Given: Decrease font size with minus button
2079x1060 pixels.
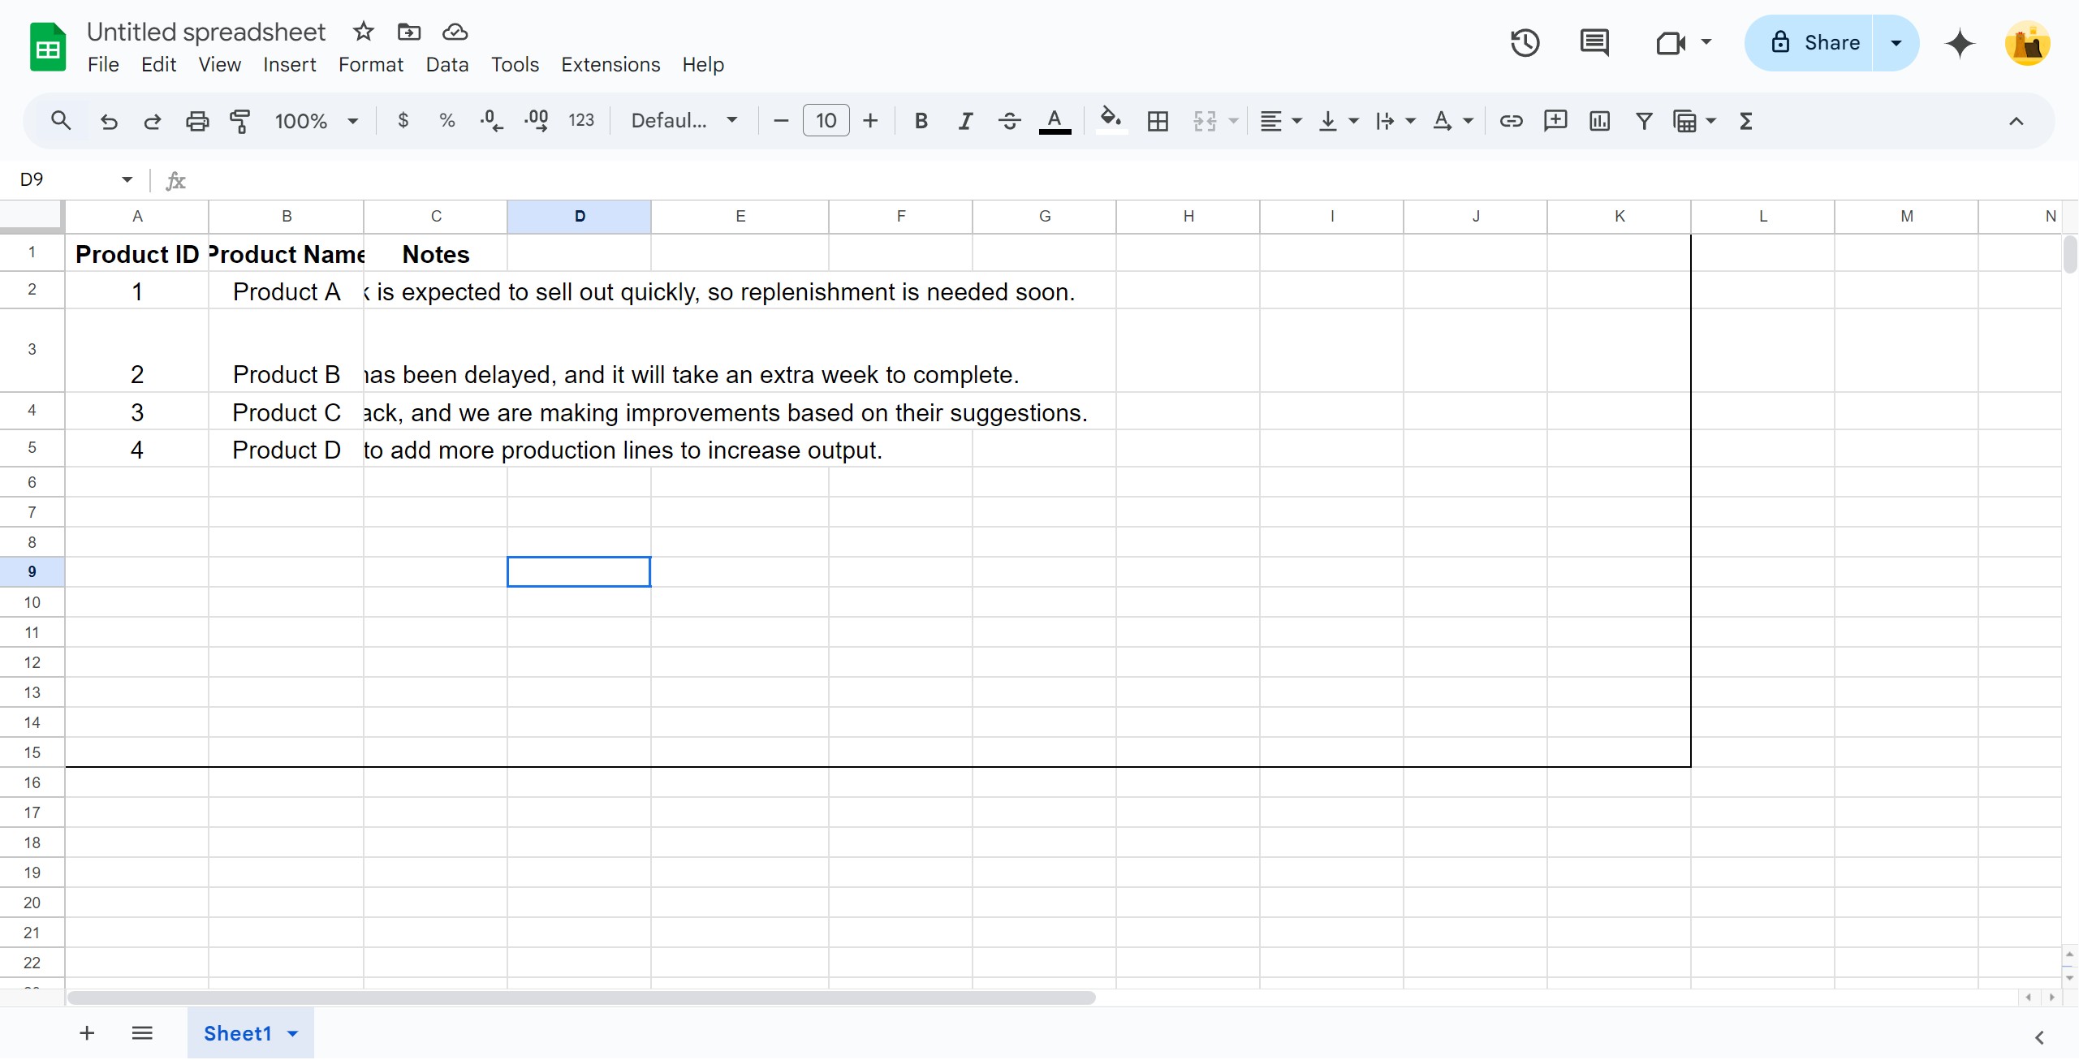Looking at the screenshot, I should pos(781,121).
